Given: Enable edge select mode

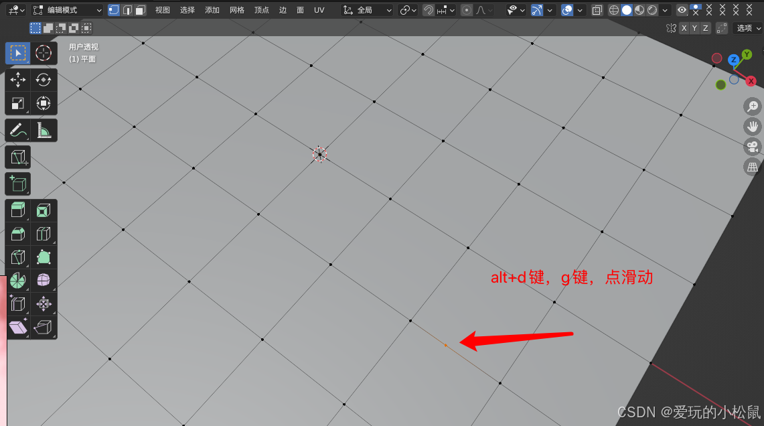Looking at the screenshot, I should 127,10.
